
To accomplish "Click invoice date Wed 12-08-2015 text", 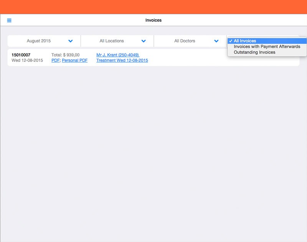I will [x=27, y=60].
